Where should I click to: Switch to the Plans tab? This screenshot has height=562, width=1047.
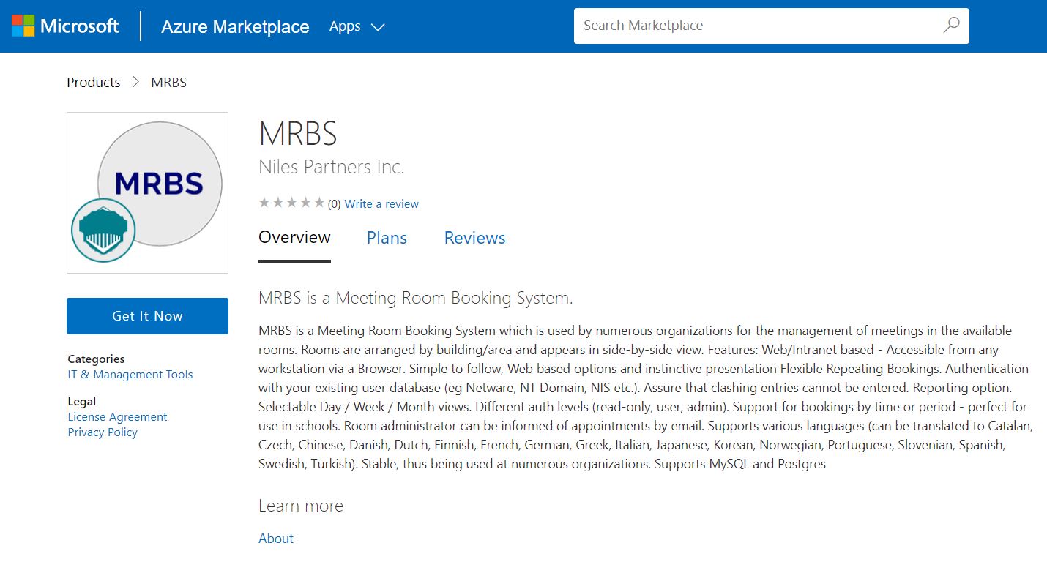387,239
